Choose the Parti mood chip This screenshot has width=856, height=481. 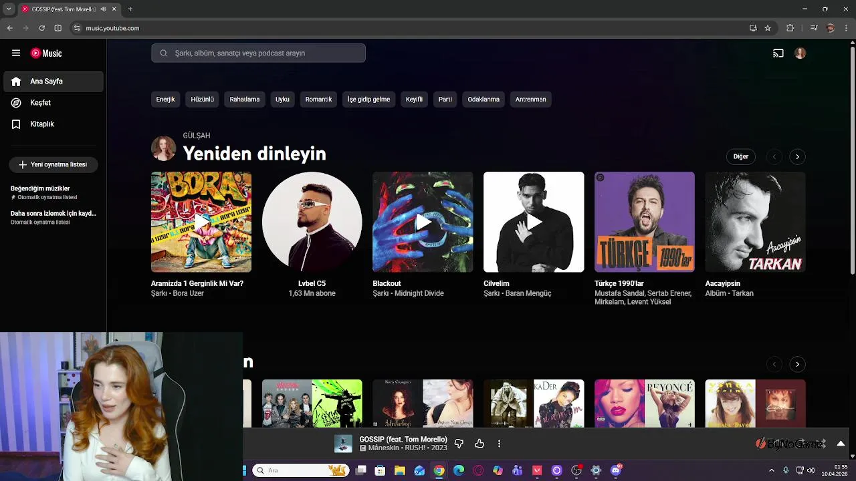(445, 99)
